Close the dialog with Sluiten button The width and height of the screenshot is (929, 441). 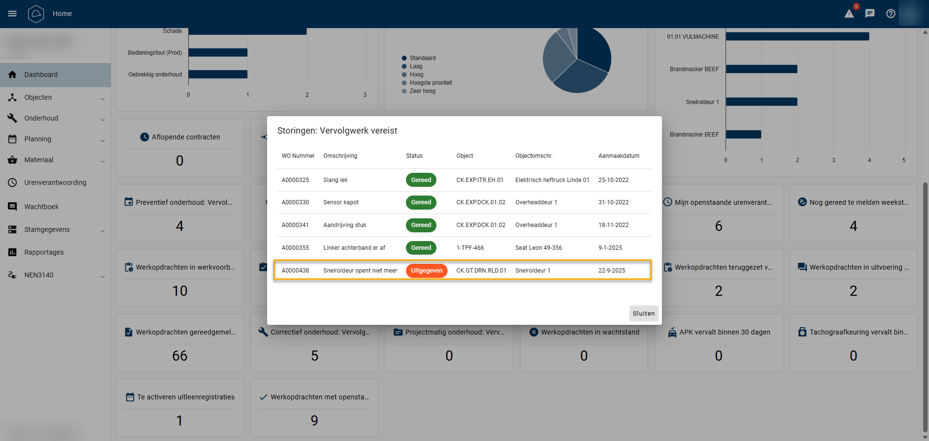[644, 313]
